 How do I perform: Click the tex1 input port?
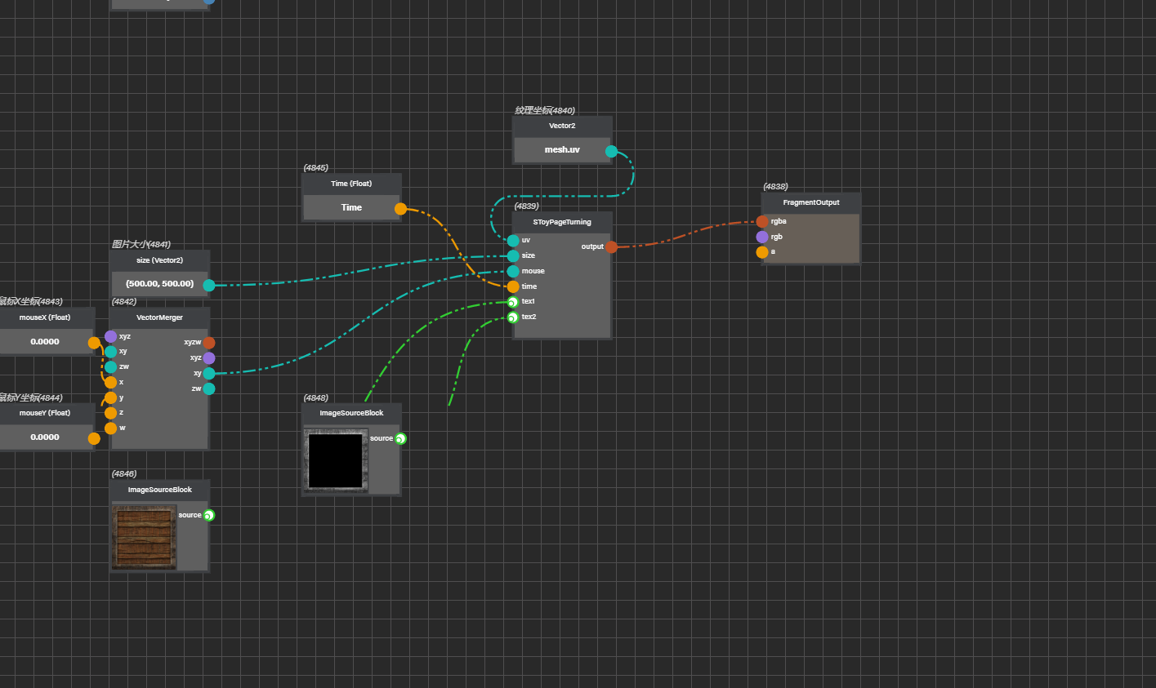coord(513,302)
